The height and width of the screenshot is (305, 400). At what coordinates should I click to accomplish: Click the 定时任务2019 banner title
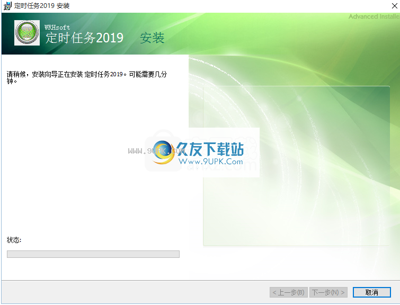[84, 38]
